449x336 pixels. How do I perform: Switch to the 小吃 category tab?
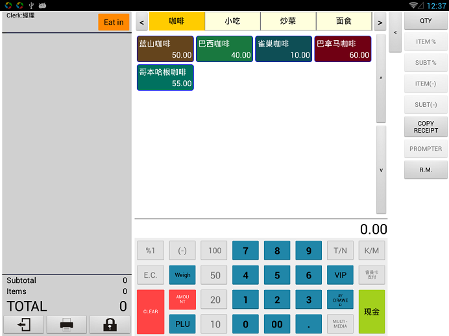[x=232, y=21]
